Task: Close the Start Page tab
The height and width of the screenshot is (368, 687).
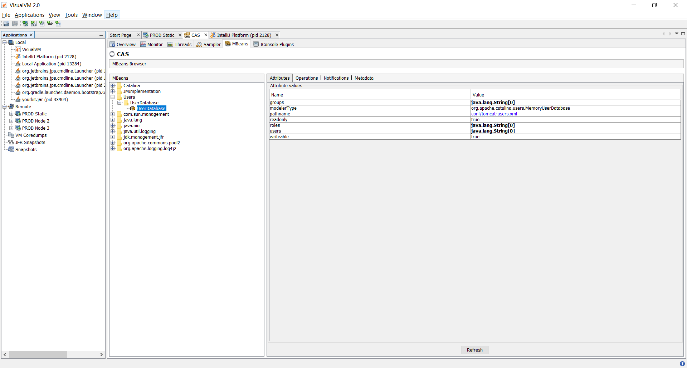Action: click(138, 35)
